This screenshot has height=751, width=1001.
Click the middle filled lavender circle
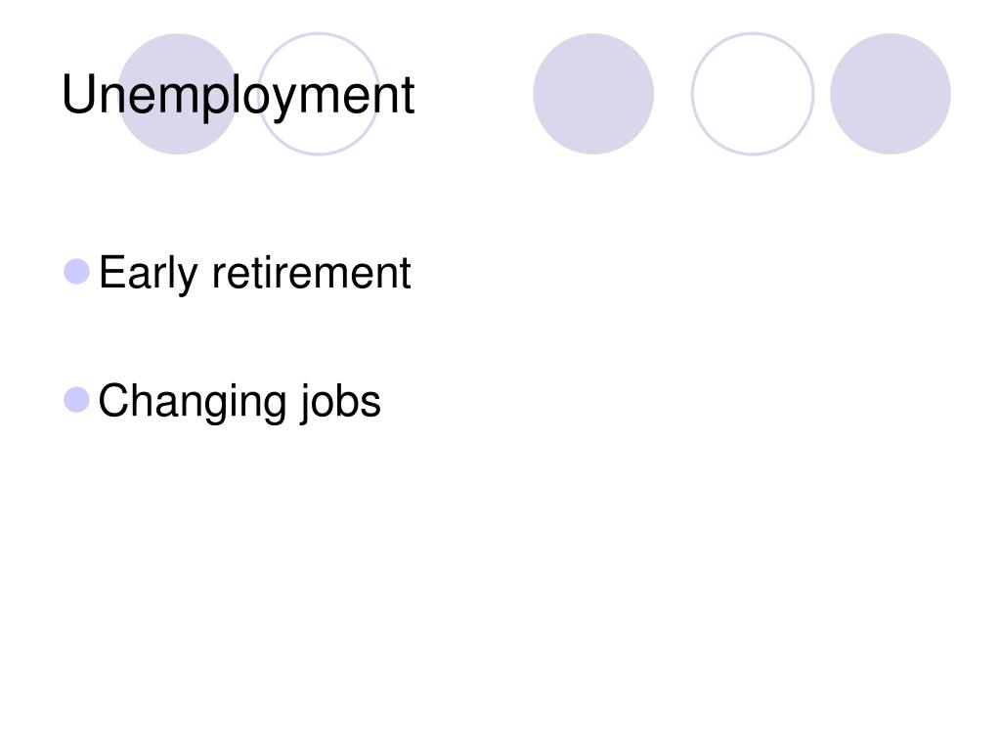593,94
